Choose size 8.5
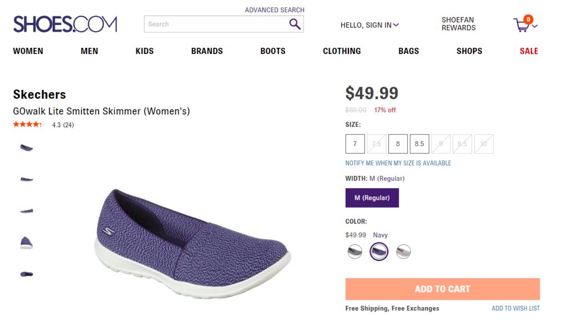Image resolution: width=568 pixels, height=322 pixels. (419, 144)
